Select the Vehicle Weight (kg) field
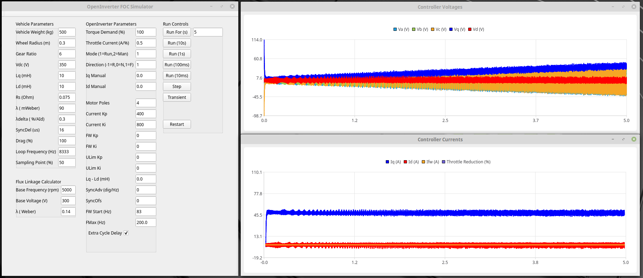 pyautogui.click(x=67, y=32)
